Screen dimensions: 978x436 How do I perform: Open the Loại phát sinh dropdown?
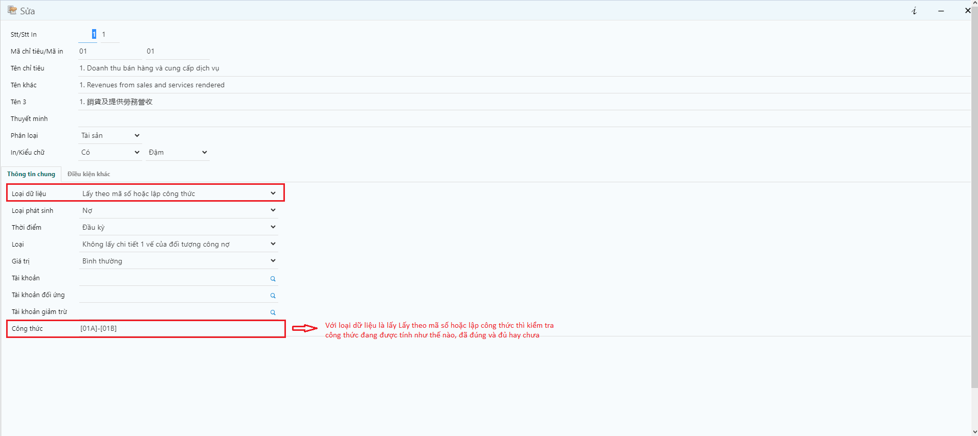[x=179, y=210]
